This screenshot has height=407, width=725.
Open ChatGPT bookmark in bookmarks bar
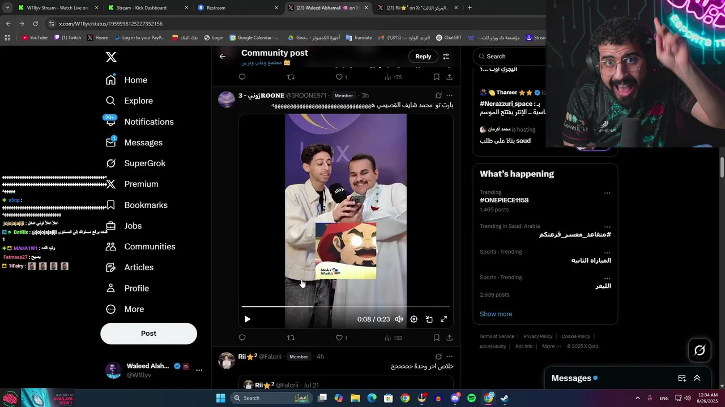click(449, 38)
